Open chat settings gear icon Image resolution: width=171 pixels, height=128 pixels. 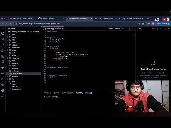(157, 28)
